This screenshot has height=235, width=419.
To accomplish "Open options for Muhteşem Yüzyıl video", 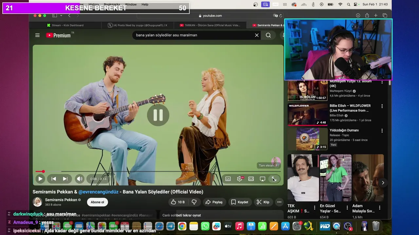I will tap(382, 82).
